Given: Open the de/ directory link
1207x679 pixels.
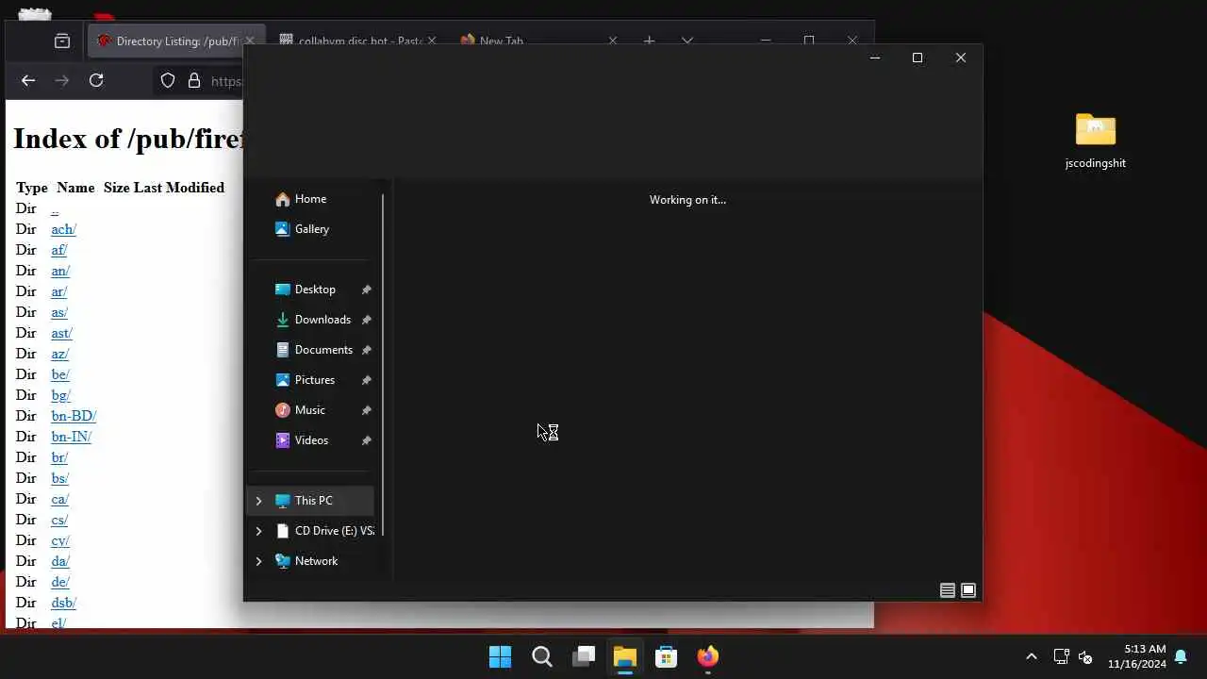Looking at the screenshot, I should (60, 582).
